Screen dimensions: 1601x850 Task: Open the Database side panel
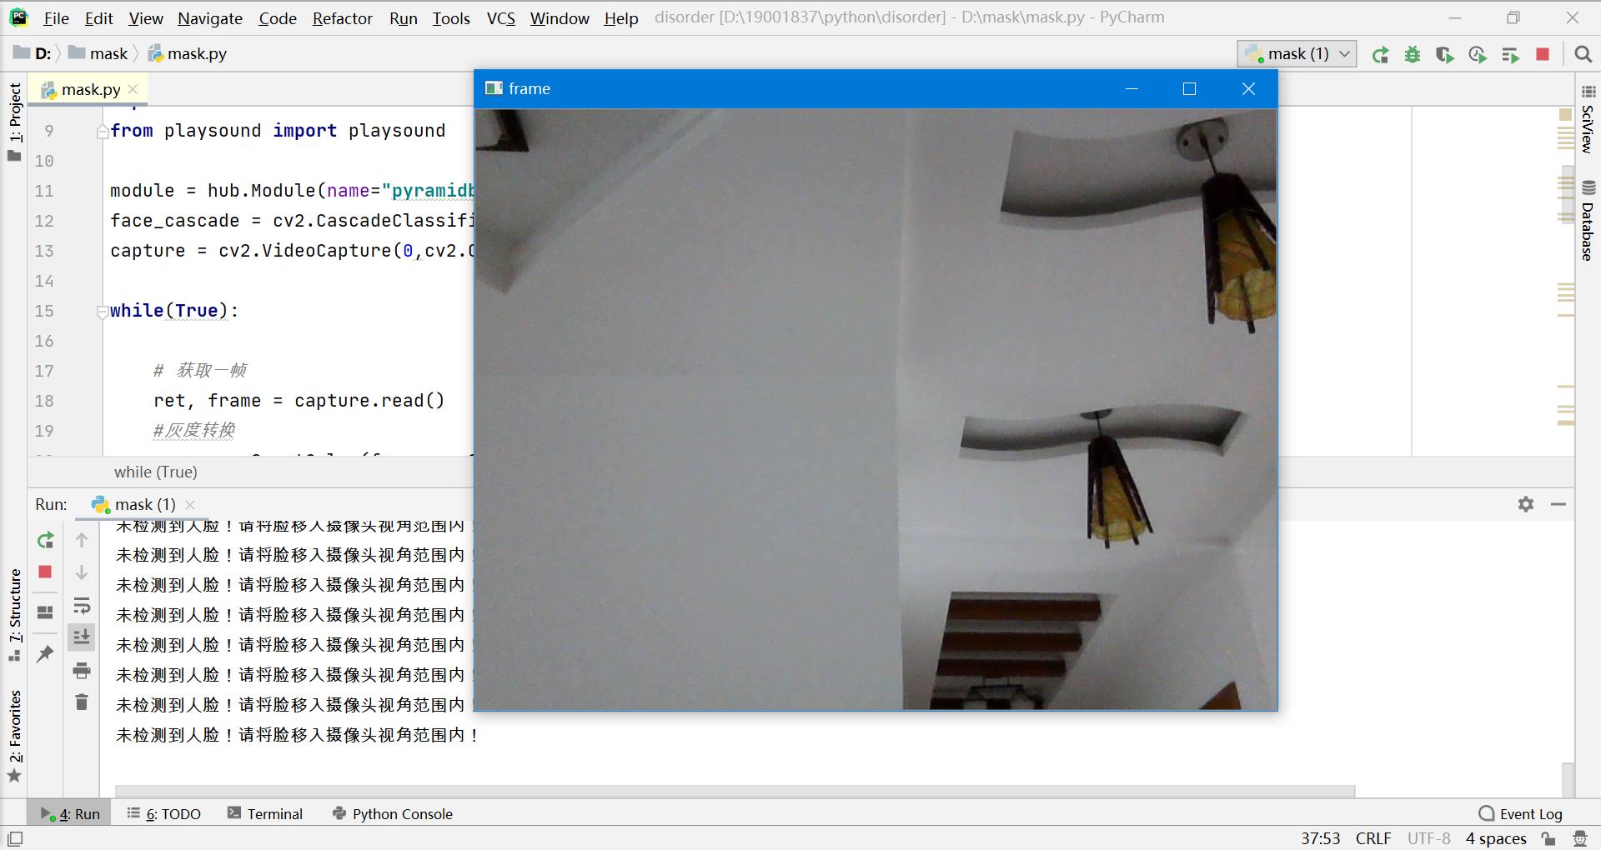(1588, 222)
